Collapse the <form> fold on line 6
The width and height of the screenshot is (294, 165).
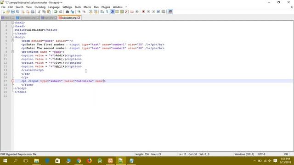coord(13,41)
